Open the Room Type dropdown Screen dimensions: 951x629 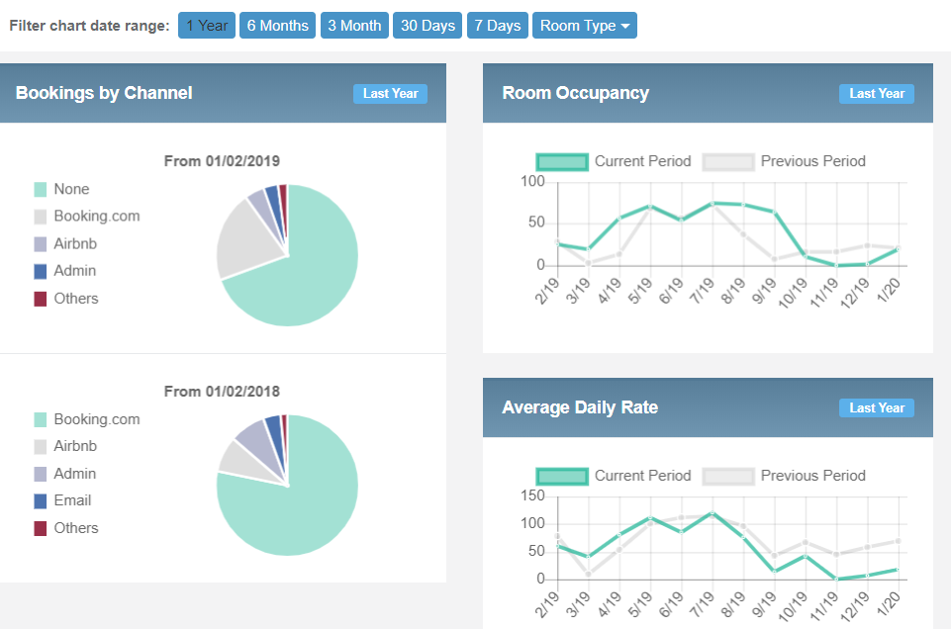(x=585, y=26)
